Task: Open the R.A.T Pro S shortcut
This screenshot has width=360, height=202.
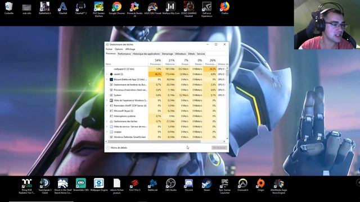Action: click(x=135, y=185)
